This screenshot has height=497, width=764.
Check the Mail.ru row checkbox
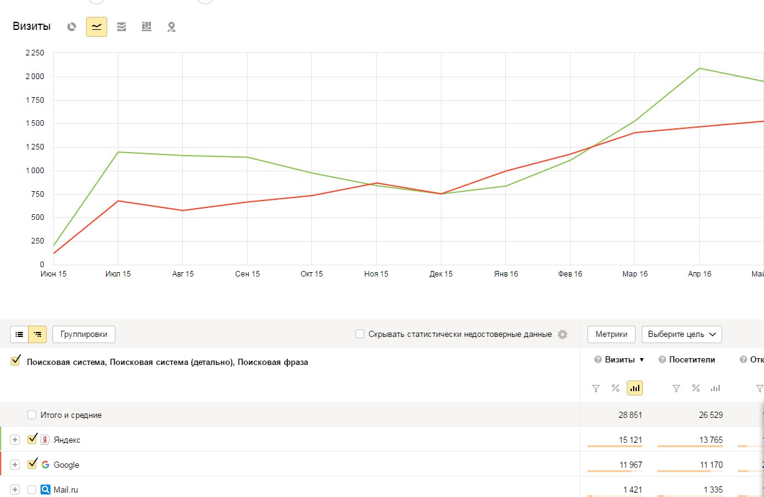(x=32, y=490)
